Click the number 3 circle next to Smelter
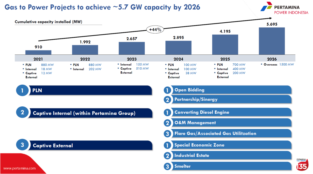The height and width of the screenshot is (174, 313). coord(167,166)
